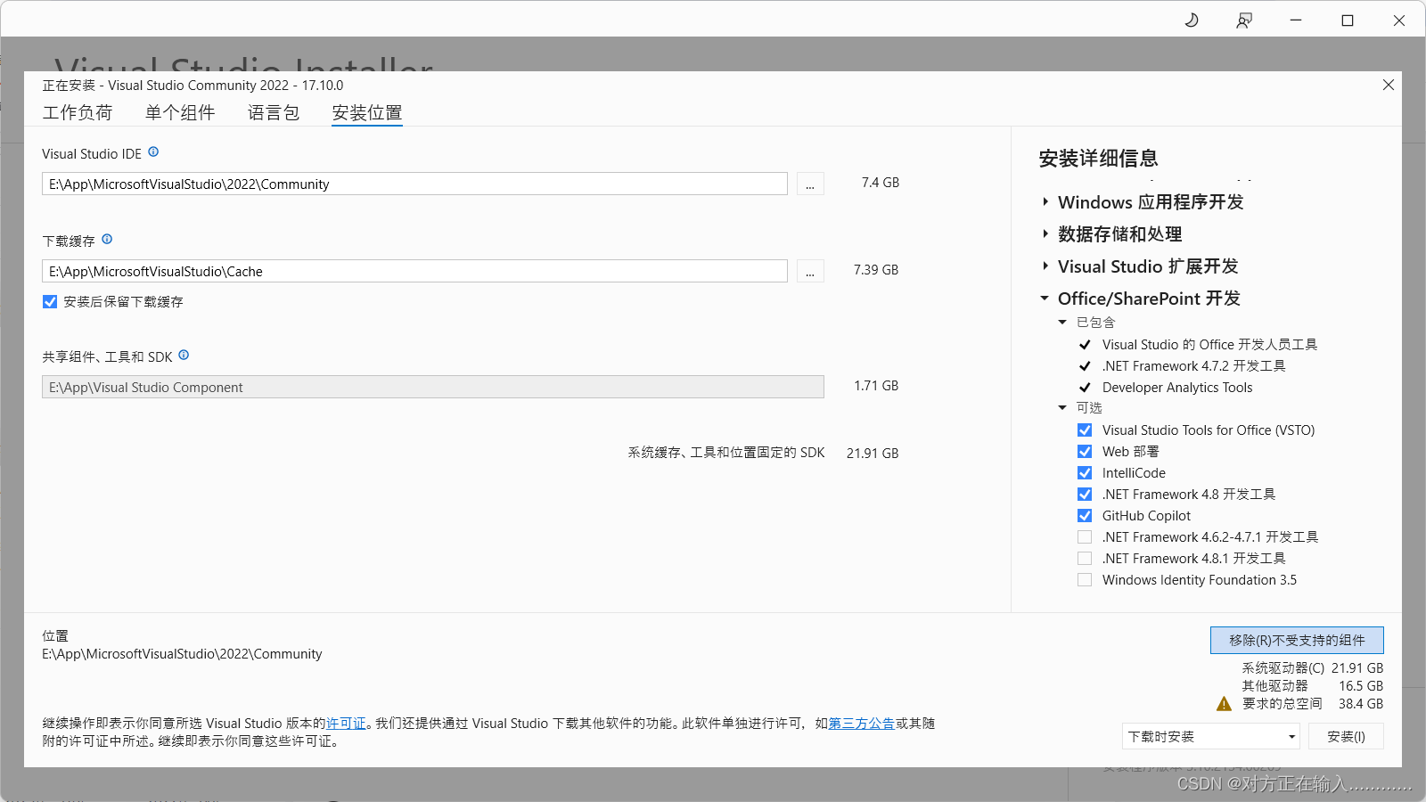Select Visual Studio 的 Office 开发人员工具 item
This screenshot has height=802, width=1426.
coord(1209,345)
